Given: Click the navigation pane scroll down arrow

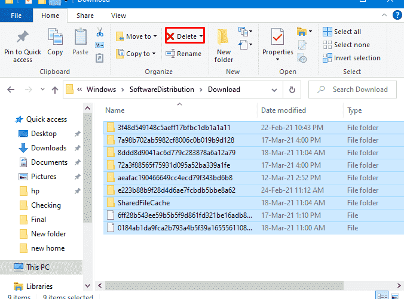Looking at the screenshot, I should coord(88,286).
